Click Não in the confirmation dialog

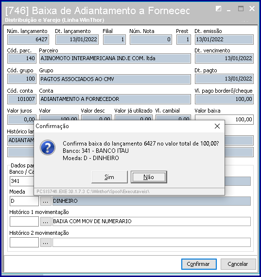pos(149,177)
